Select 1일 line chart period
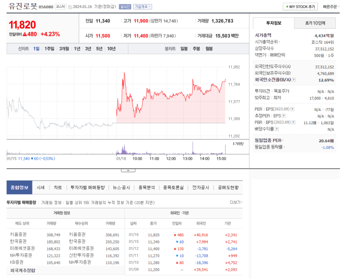The height and width of the screenshot is (279, 348). (x=36, y=49)
